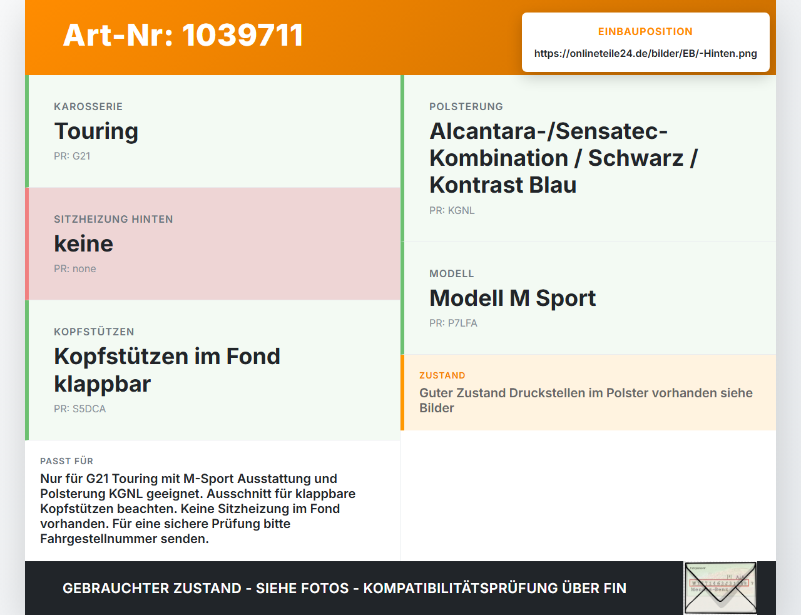Select the Kopfstützen im Fond klappbar card

pos(213,370)
